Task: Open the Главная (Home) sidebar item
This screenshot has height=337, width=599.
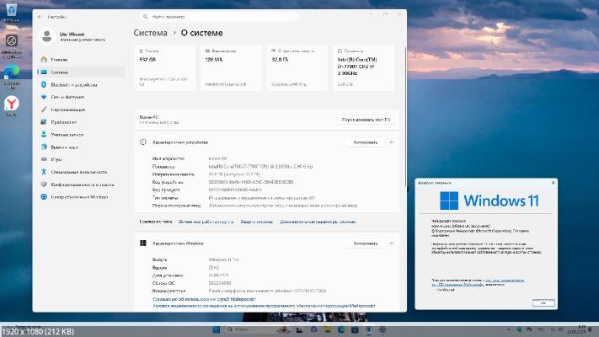Action: click(x=59, y=61)
